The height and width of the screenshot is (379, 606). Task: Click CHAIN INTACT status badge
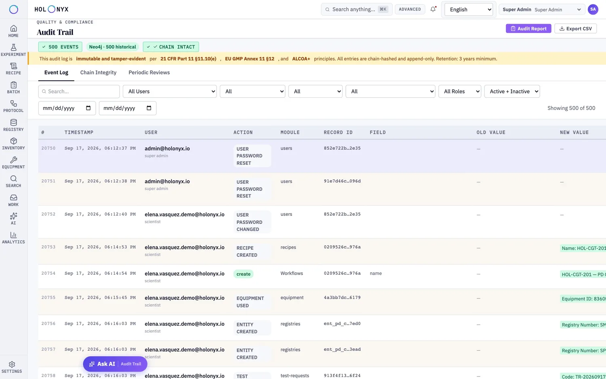[x=171, y=47]
